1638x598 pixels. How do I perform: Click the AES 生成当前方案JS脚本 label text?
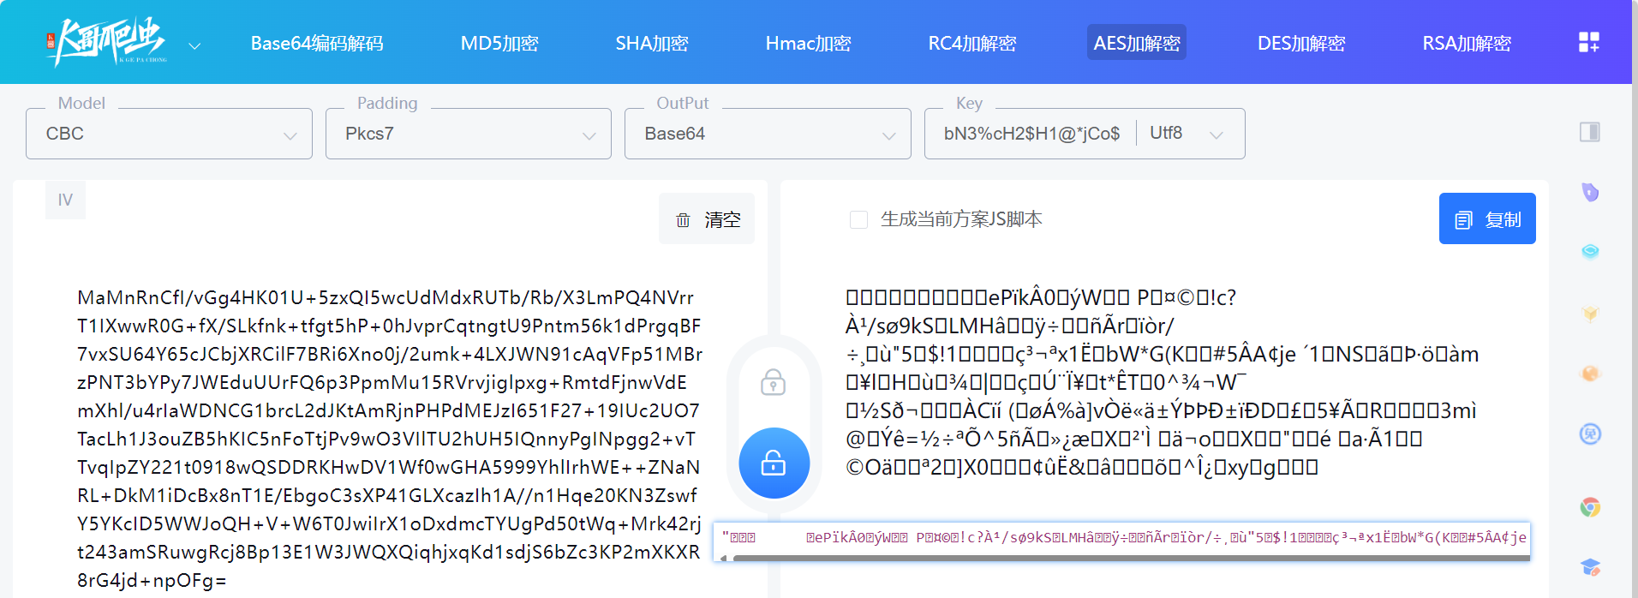click(961, 219)
